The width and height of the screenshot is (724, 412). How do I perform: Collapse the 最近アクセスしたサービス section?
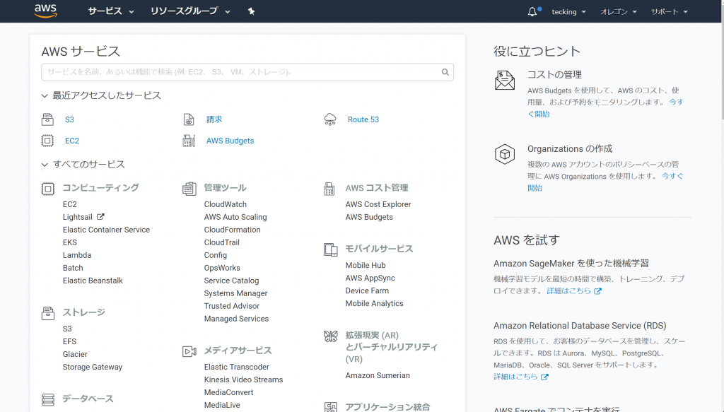click(x=101, y=95)
